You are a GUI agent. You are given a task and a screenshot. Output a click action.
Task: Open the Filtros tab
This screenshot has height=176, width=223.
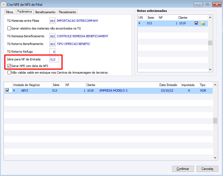(x=9, y=12)
